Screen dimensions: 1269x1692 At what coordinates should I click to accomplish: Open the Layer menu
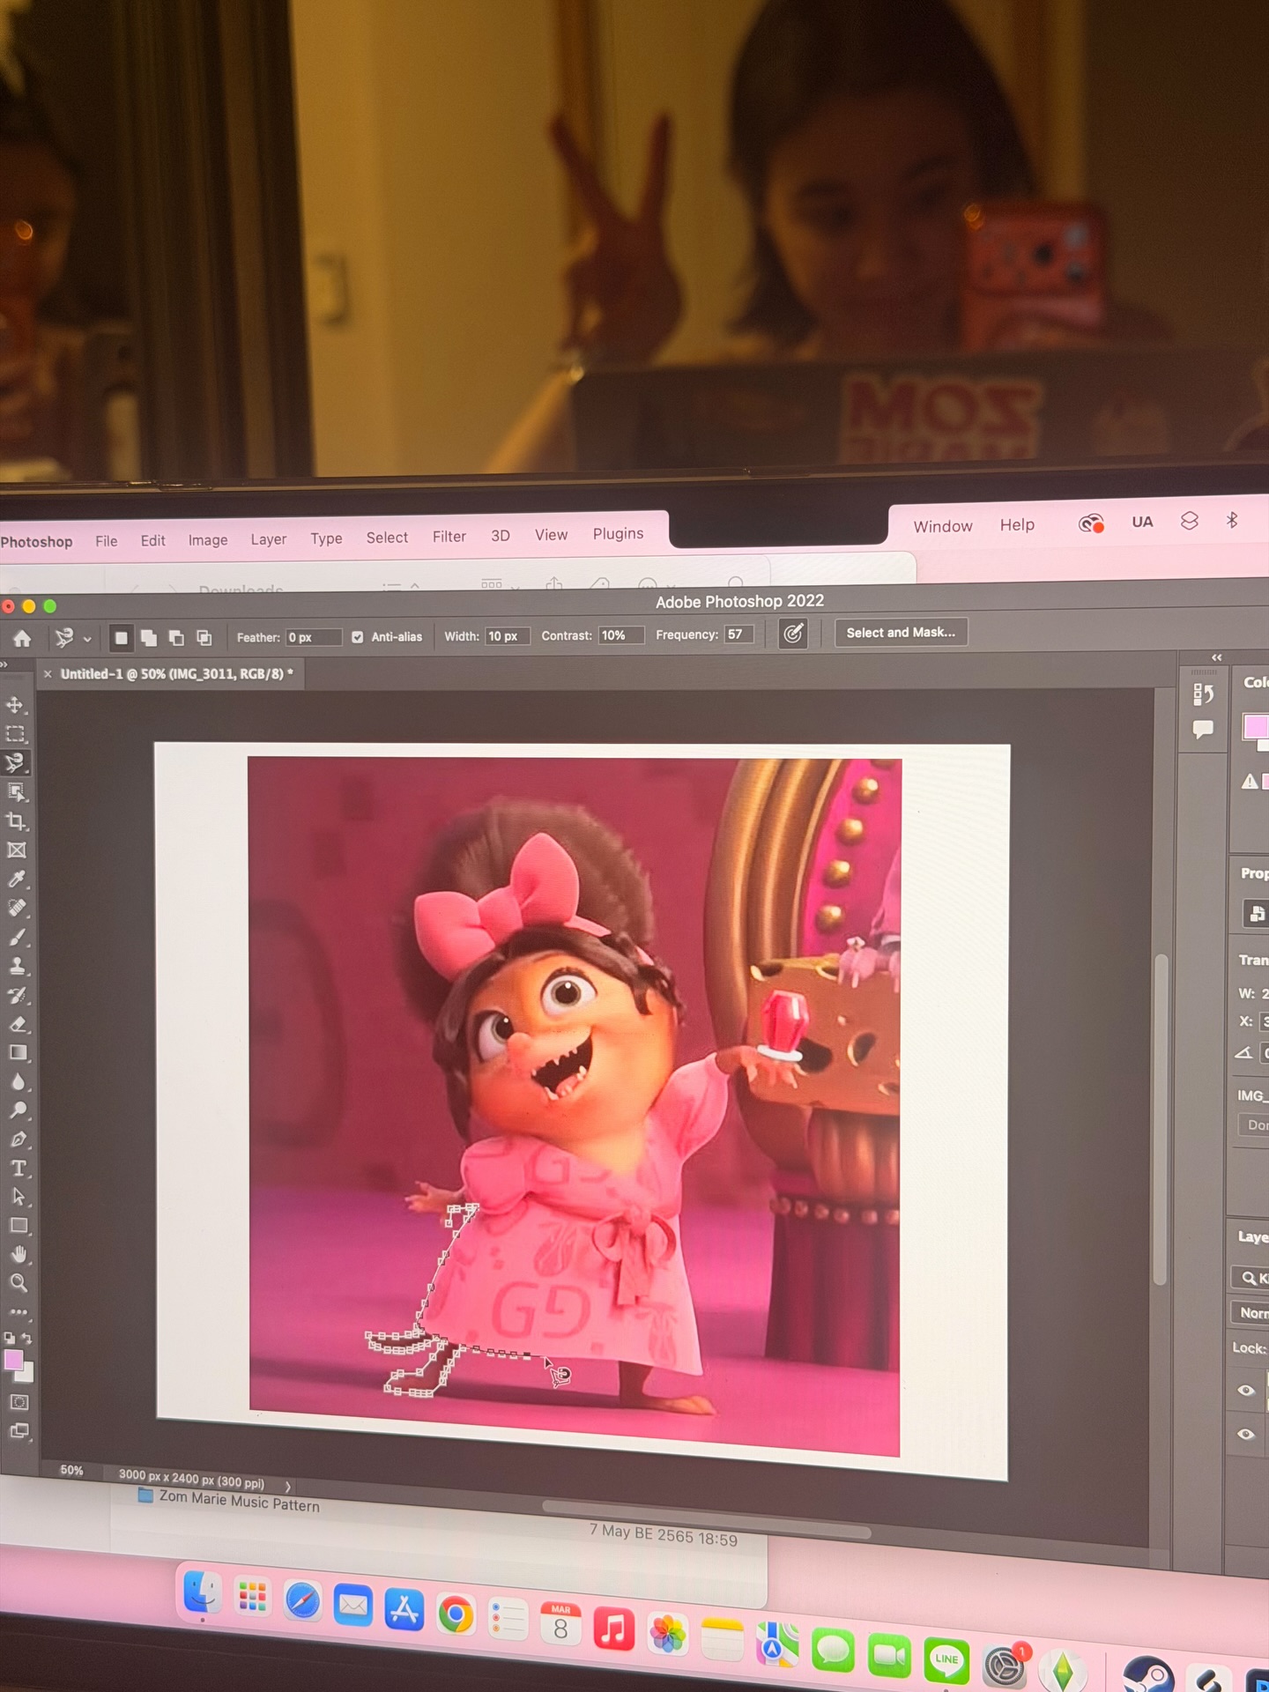268,539
